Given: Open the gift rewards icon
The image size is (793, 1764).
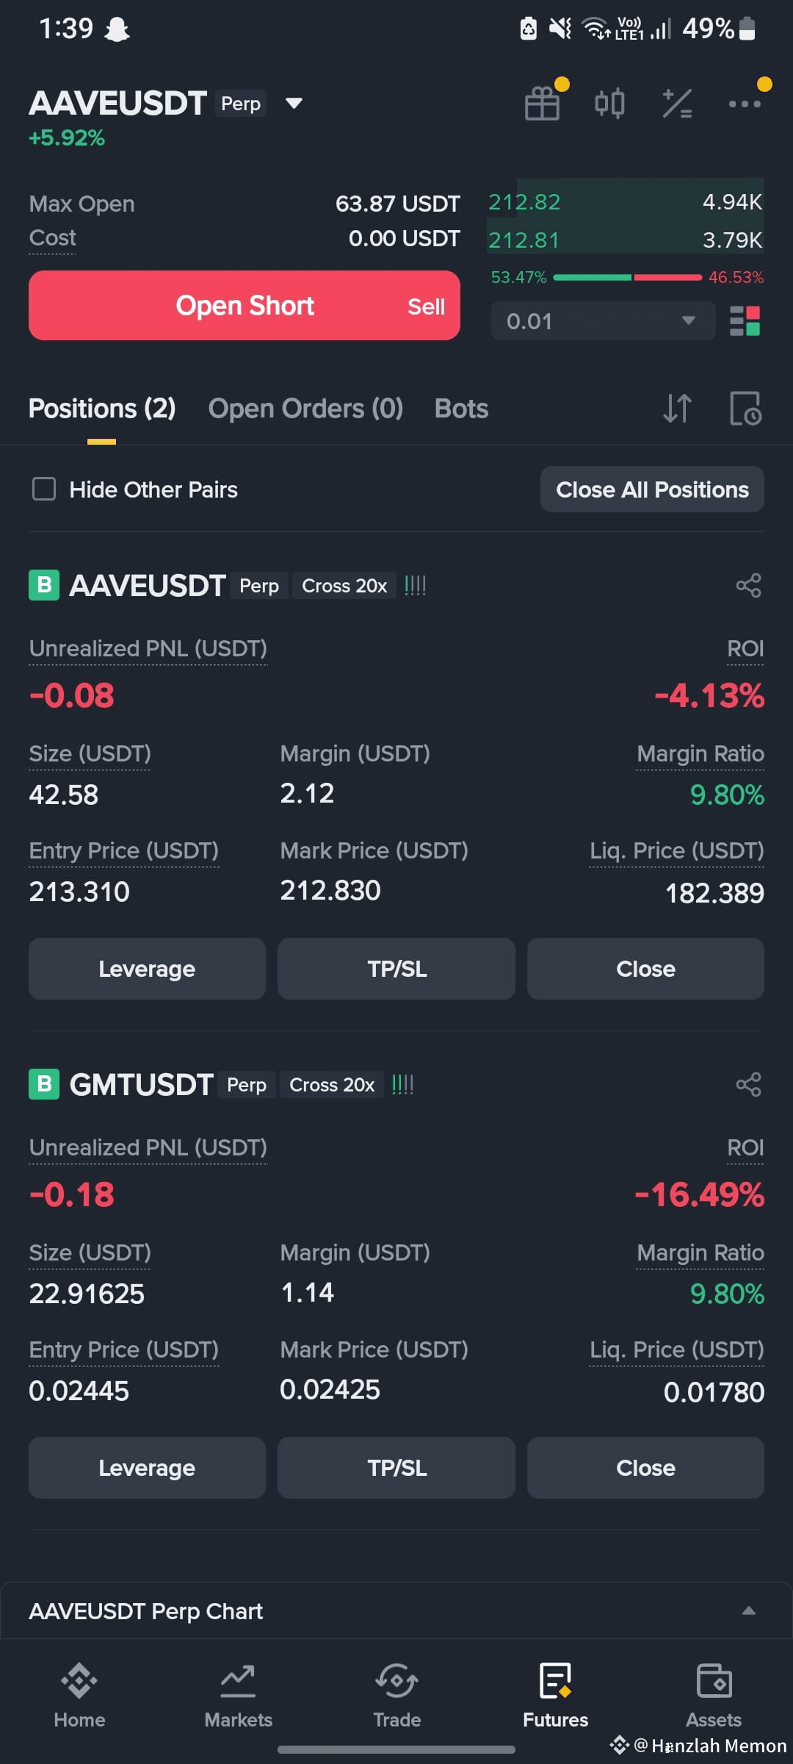Looking at the screenshot, I should [x=543, y=103].
